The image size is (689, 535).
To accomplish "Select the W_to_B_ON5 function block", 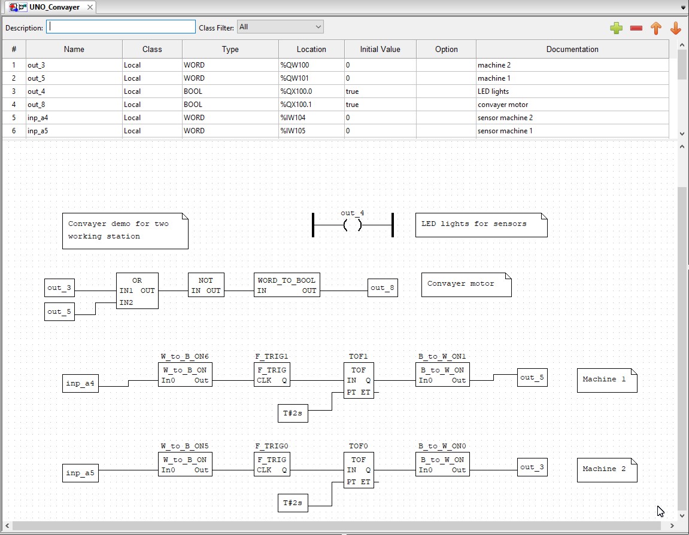I will pyautogui.click(x=185, y=464).
